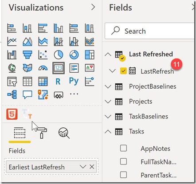Image resolution: width=196 pixels, height=184 pixels.
Task: Select the Treemap visual
Action: (90, 55)
